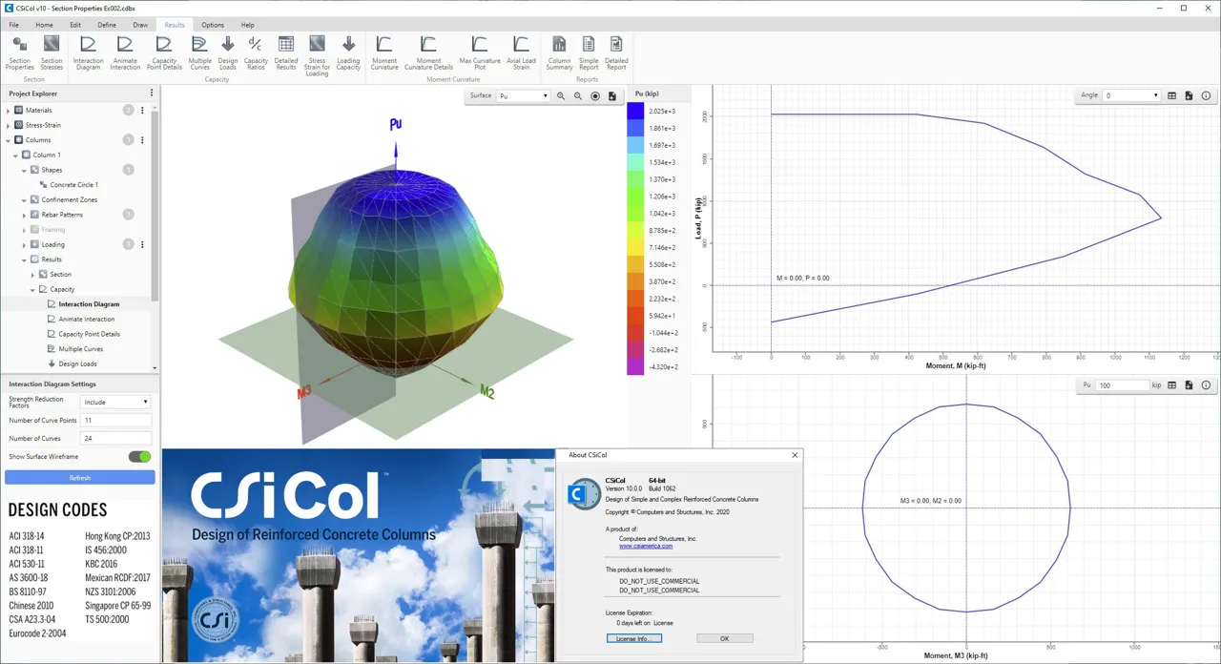Click the blue Refresh button
Viewport: 1221px width, 664px height.
[x=80, y=478]
